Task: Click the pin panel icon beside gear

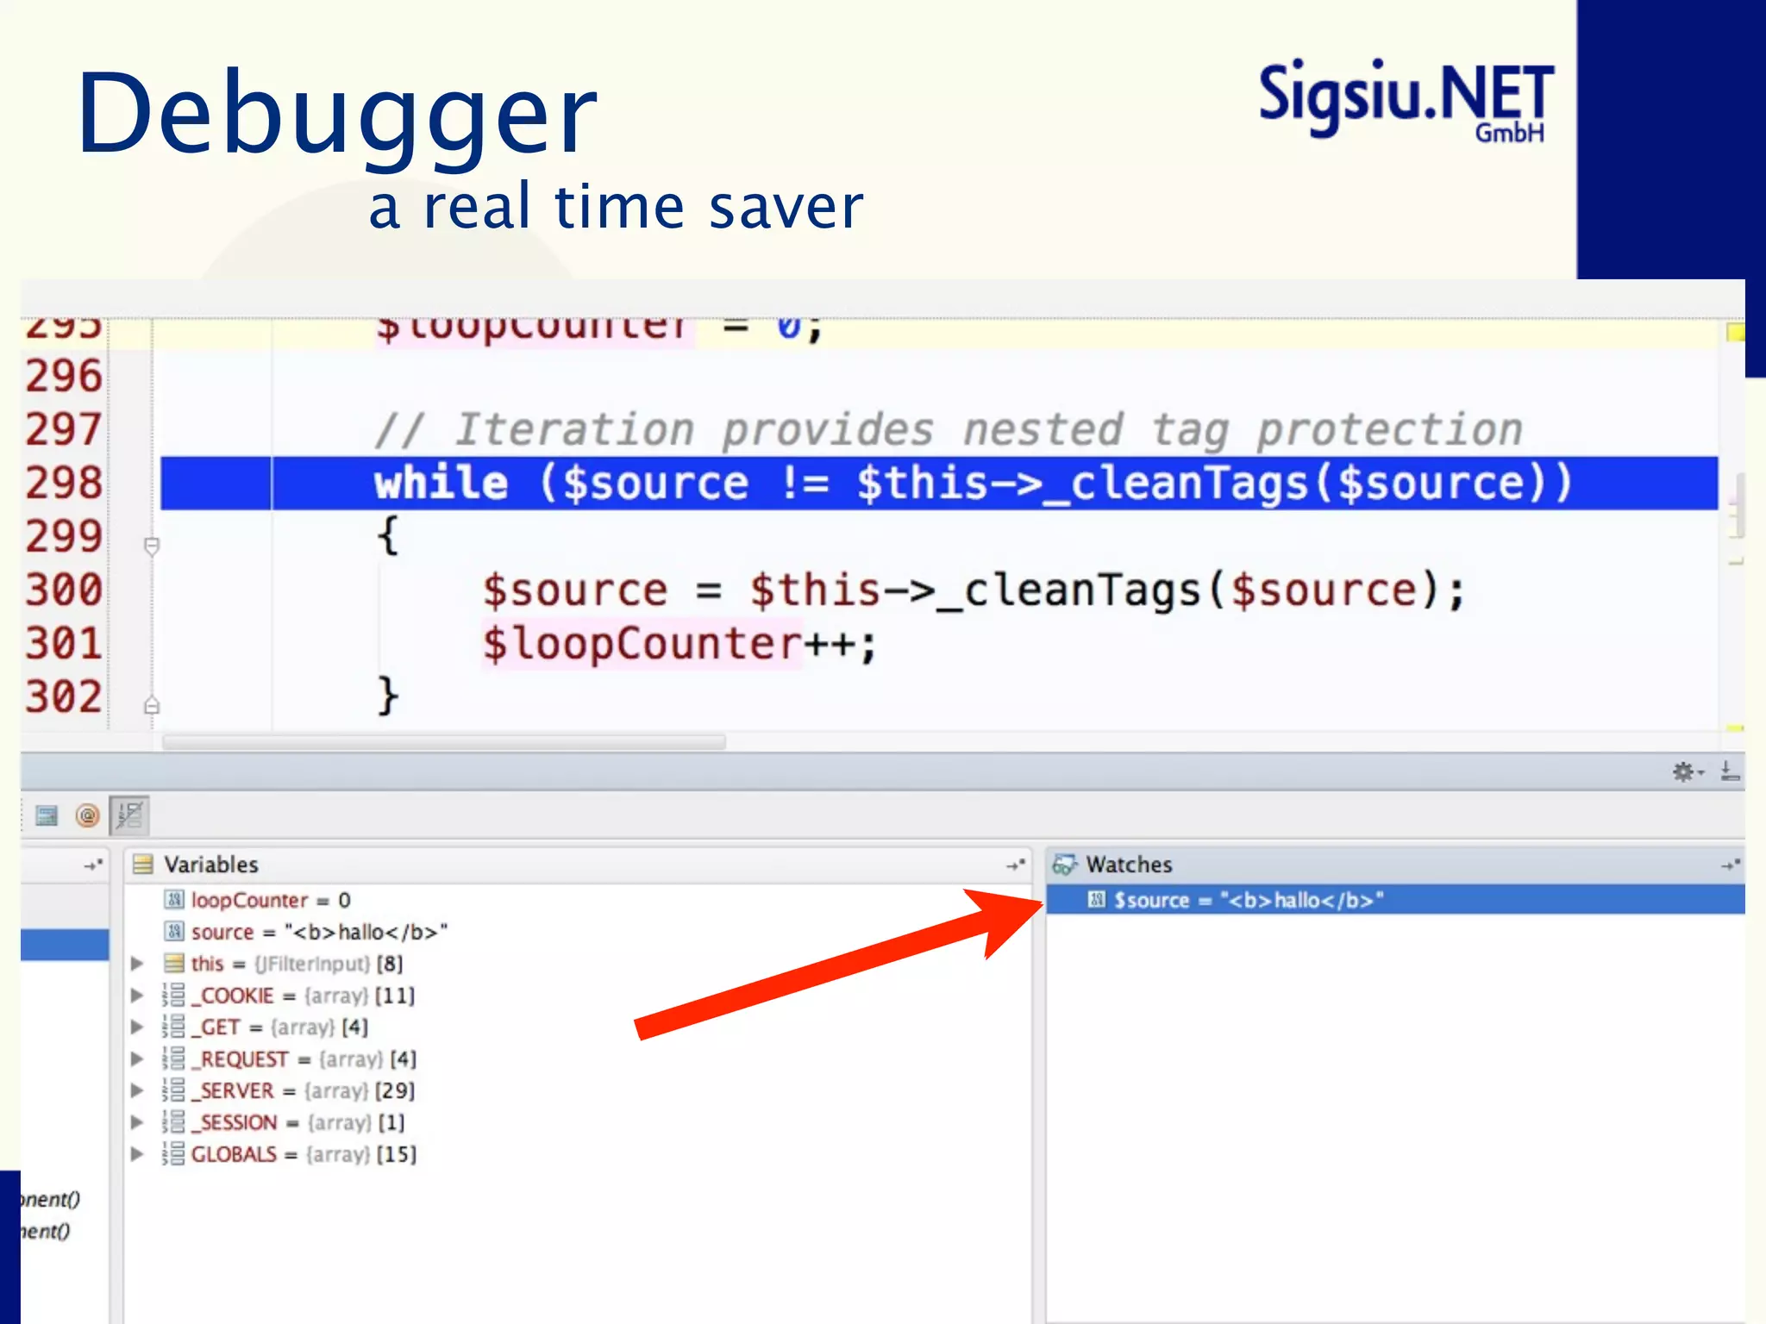Action: point(1729,771)
